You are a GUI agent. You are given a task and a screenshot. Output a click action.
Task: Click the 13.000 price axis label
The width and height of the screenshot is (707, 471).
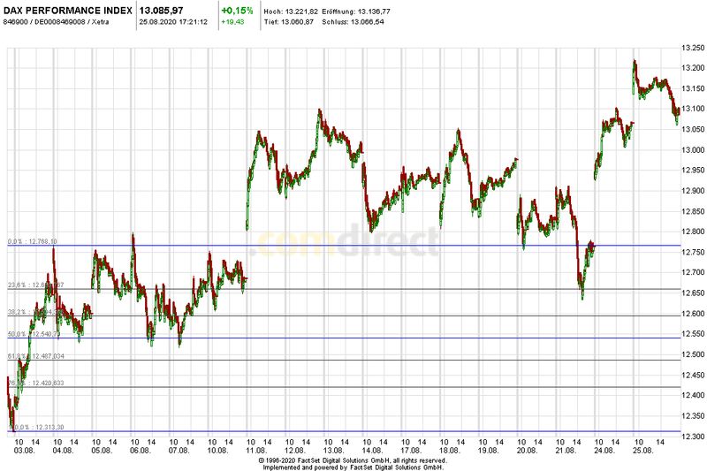pyautogui.click(x=693, y=150)
